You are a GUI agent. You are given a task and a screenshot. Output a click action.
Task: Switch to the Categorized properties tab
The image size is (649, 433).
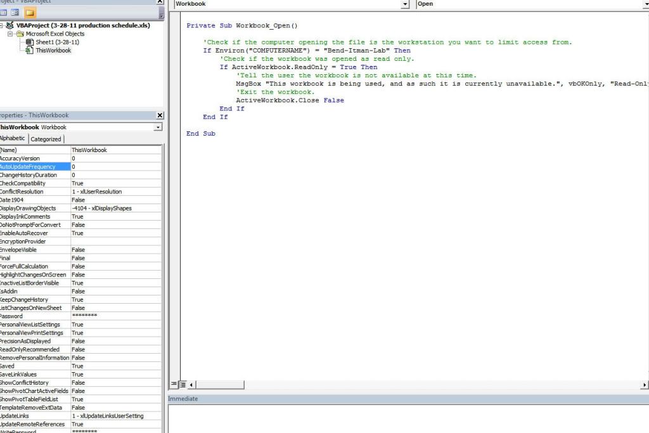pos(46,139)
